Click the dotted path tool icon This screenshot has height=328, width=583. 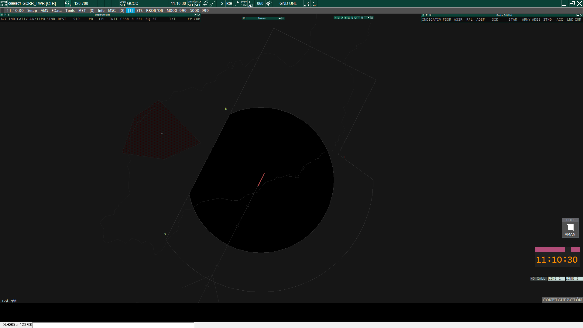click(314, 4)
